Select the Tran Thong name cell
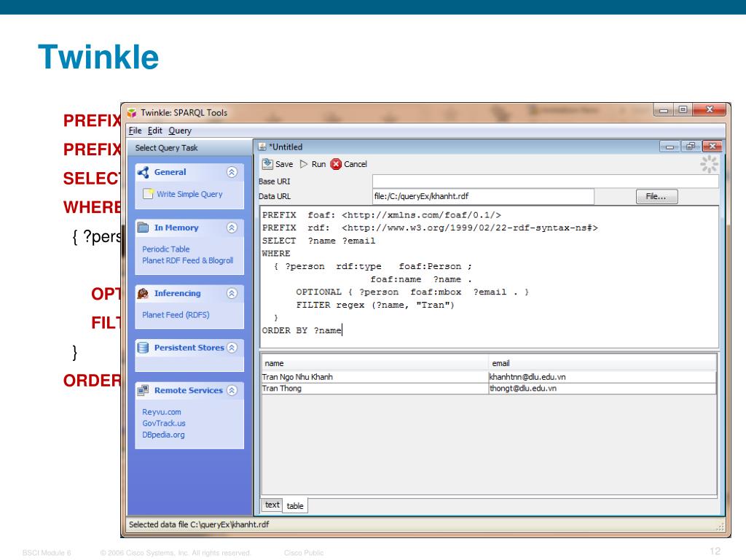 click(x=375, y=388)
